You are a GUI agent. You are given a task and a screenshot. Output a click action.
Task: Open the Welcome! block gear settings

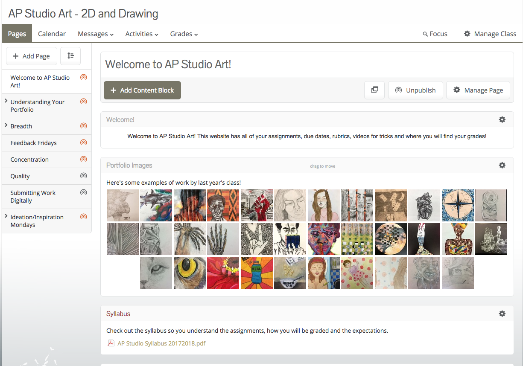(x=502, y=120)
